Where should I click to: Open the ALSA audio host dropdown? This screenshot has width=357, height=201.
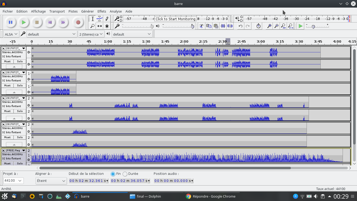tap(11, 34)
